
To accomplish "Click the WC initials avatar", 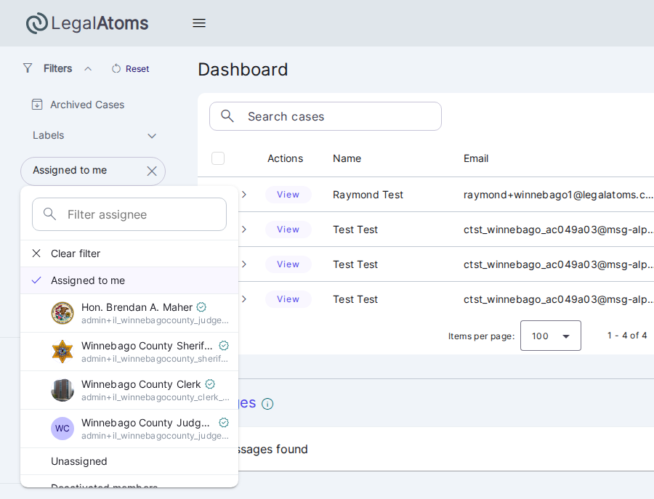I will [62, 429].
